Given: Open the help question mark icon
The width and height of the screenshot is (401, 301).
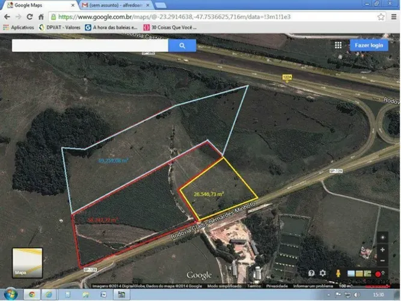Looking at the screenshot, I should (x=311, y=273).
